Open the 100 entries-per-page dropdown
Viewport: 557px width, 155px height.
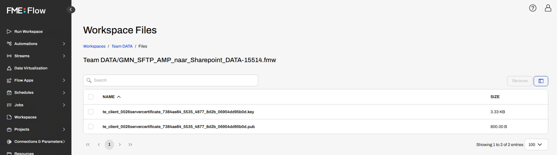[536, 145]
